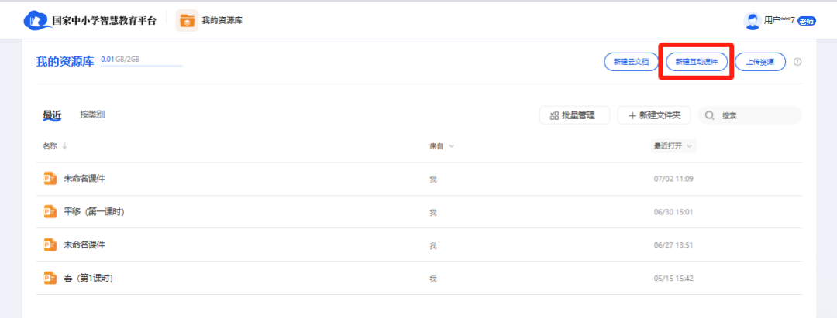
Task: Open 批量管理 batch management
Action: pyautogui.click(x=574, y=115)
